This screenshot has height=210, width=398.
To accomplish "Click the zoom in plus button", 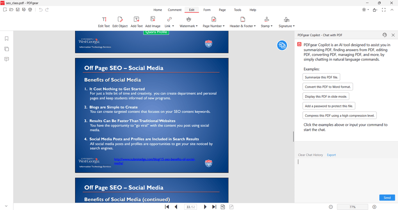I will [x=374, y=207].
